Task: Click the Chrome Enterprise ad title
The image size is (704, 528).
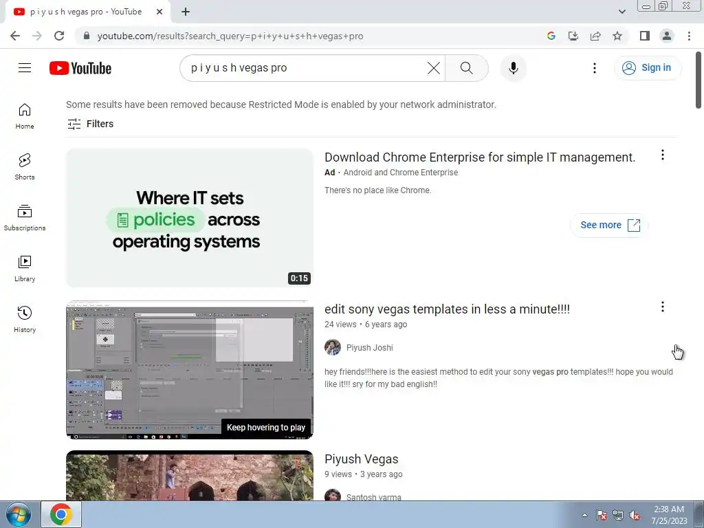Action: (x=479, y=157)
